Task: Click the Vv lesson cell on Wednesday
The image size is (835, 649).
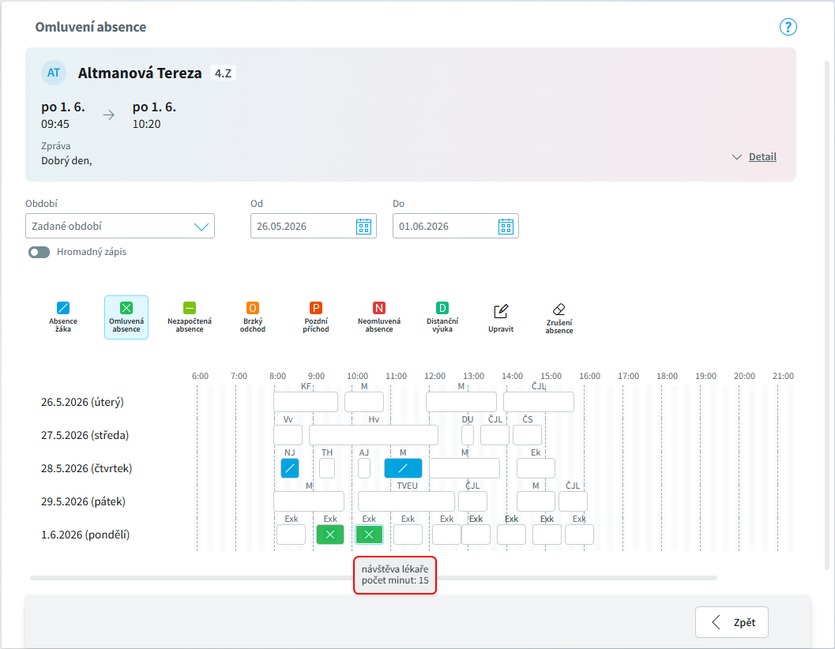Action: coord(288,435)
